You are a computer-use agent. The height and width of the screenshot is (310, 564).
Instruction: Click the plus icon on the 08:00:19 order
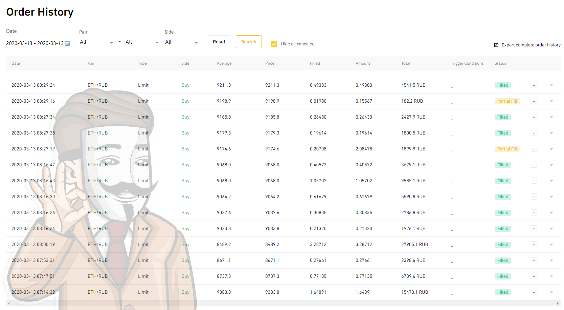534,245
